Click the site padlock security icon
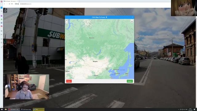The image size is (197, 111). coord(18,4)
